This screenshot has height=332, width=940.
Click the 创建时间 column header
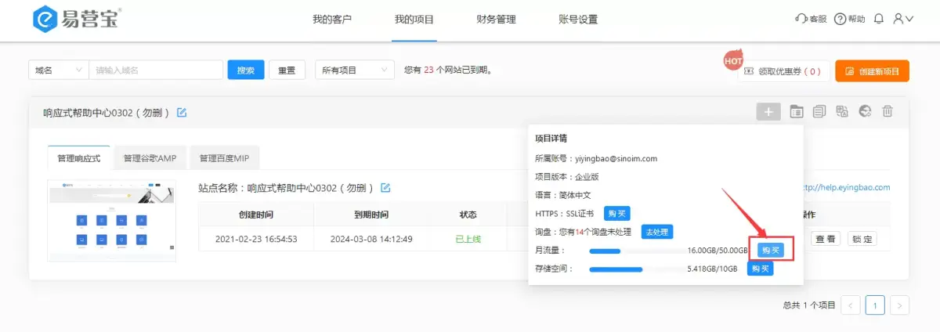click(256, 215)
